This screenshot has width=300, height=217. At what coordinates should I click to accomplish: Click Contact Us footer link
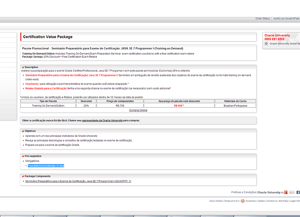pyautogui.click(x=271, y=201)
